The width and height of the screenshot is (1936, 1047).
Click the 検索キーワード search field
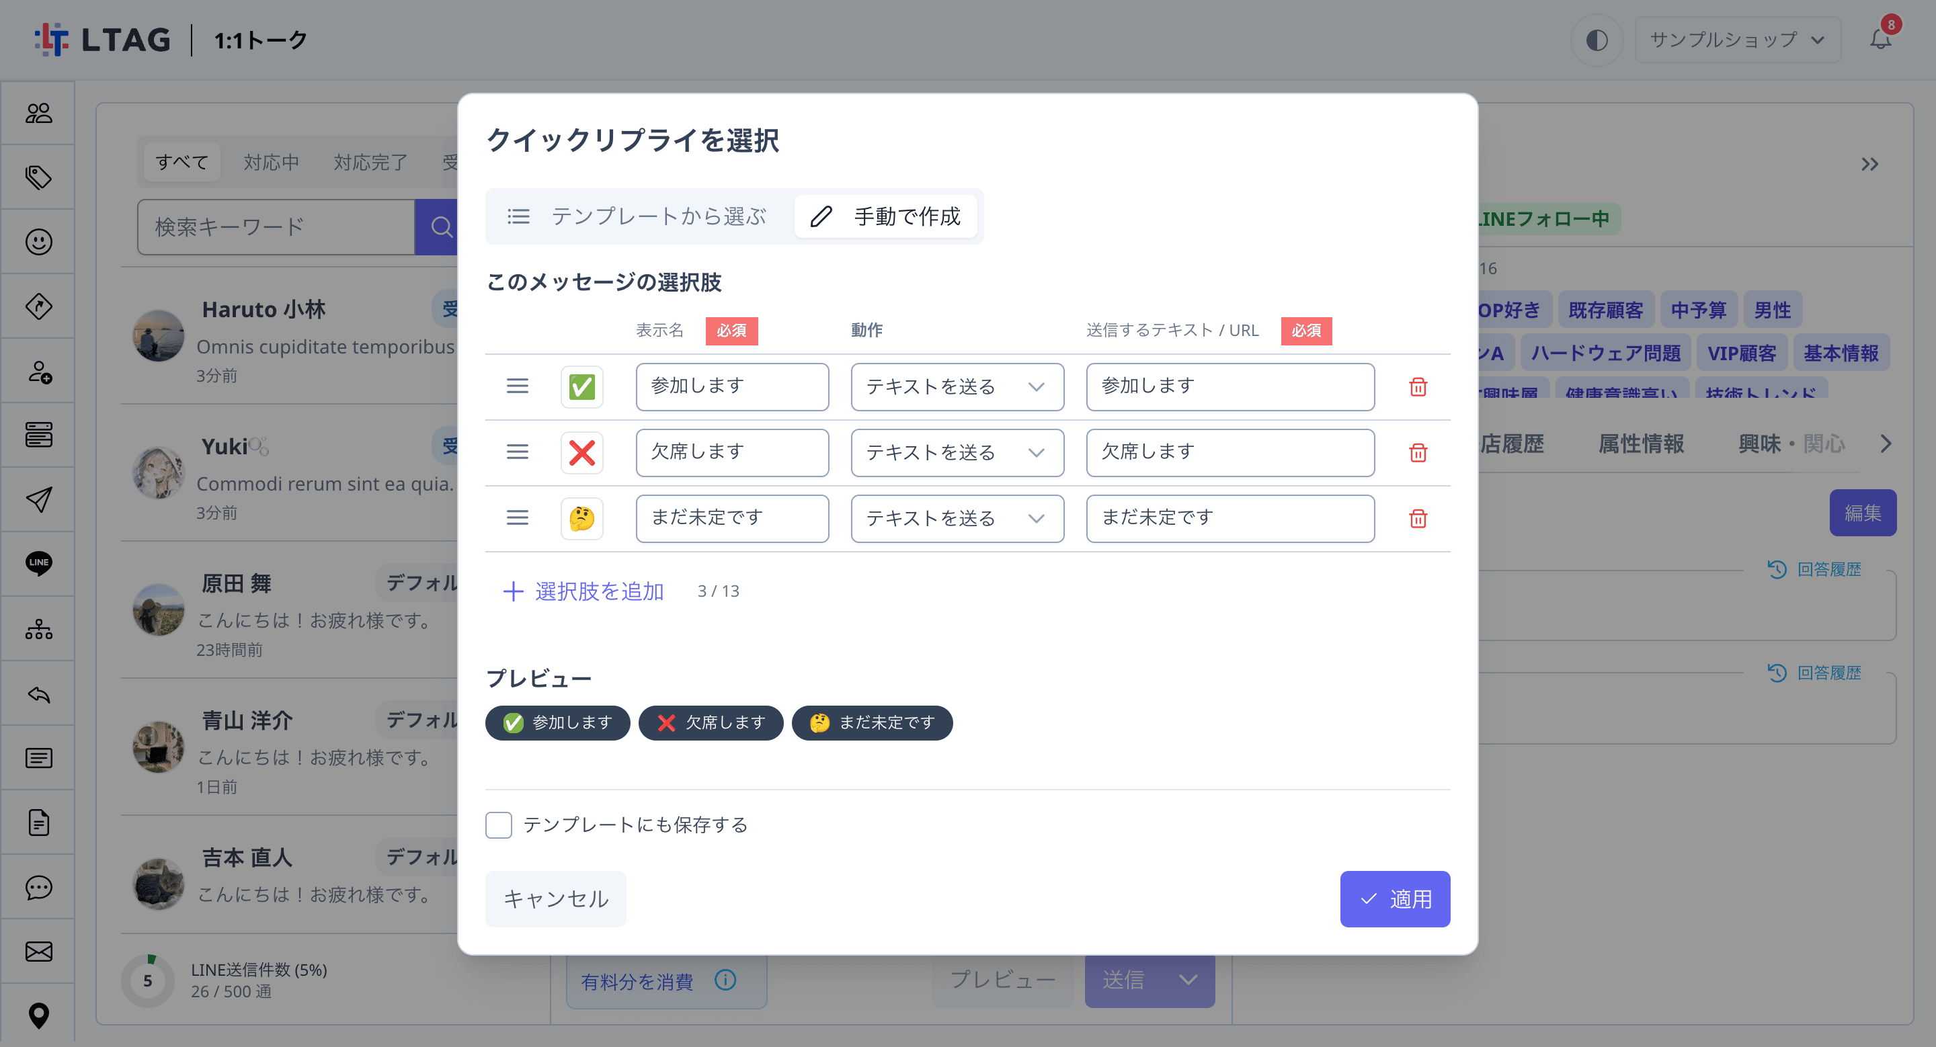tap(276, 227)
